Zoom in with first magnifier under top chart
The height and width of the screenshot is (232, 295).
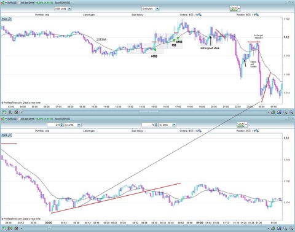285,112
